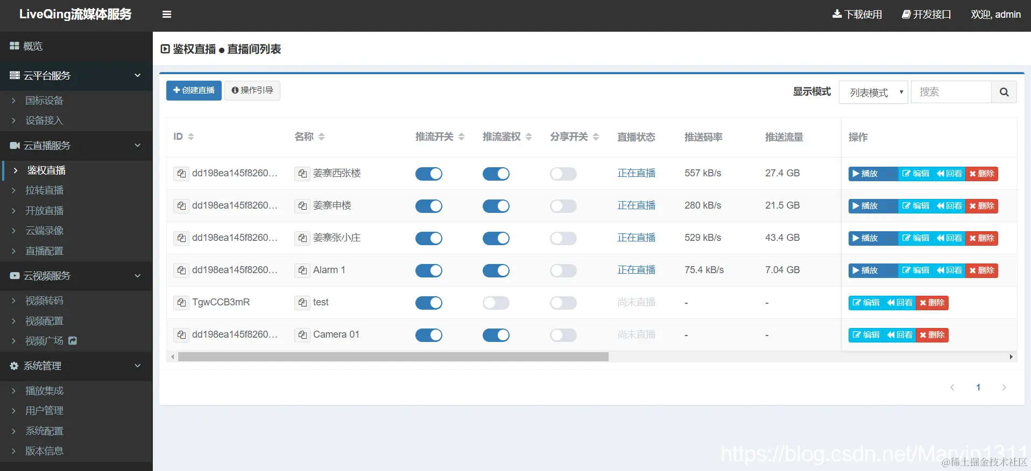The image size is (1031, 471).
Task: Sort by 推流鉴权 column arrows
Action: tap(528, 137)
